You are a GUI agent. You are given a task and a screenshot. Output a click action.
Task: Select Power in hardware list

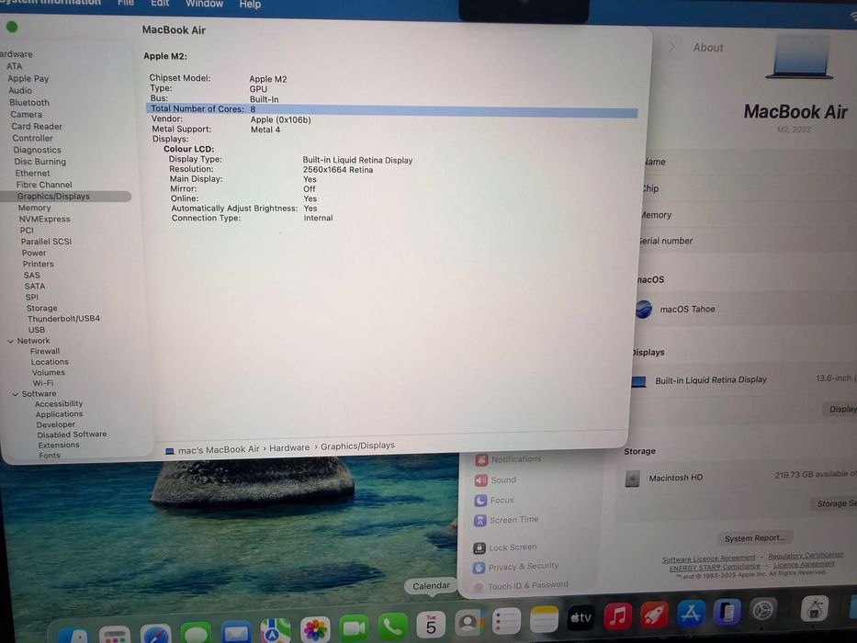[34, 253]
